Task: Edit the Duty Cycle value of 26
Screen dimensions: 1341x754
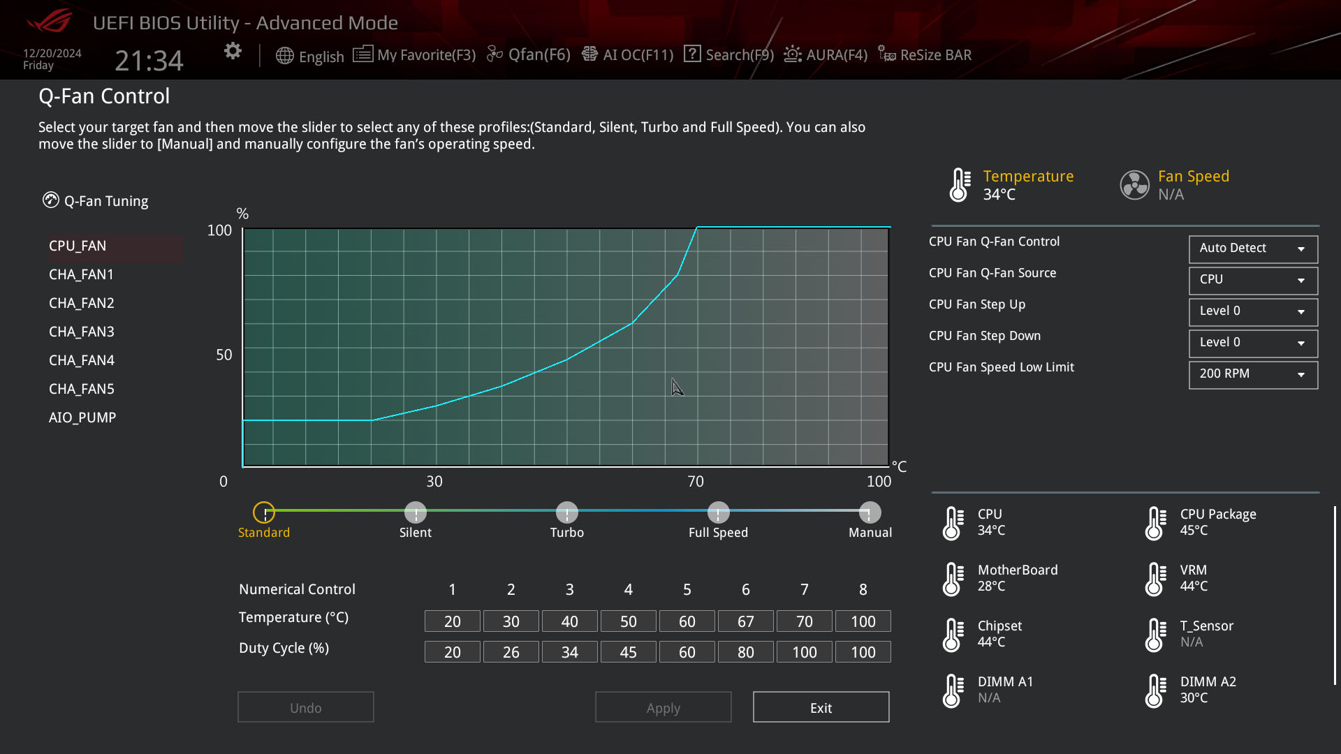Action: pos(511,651)
